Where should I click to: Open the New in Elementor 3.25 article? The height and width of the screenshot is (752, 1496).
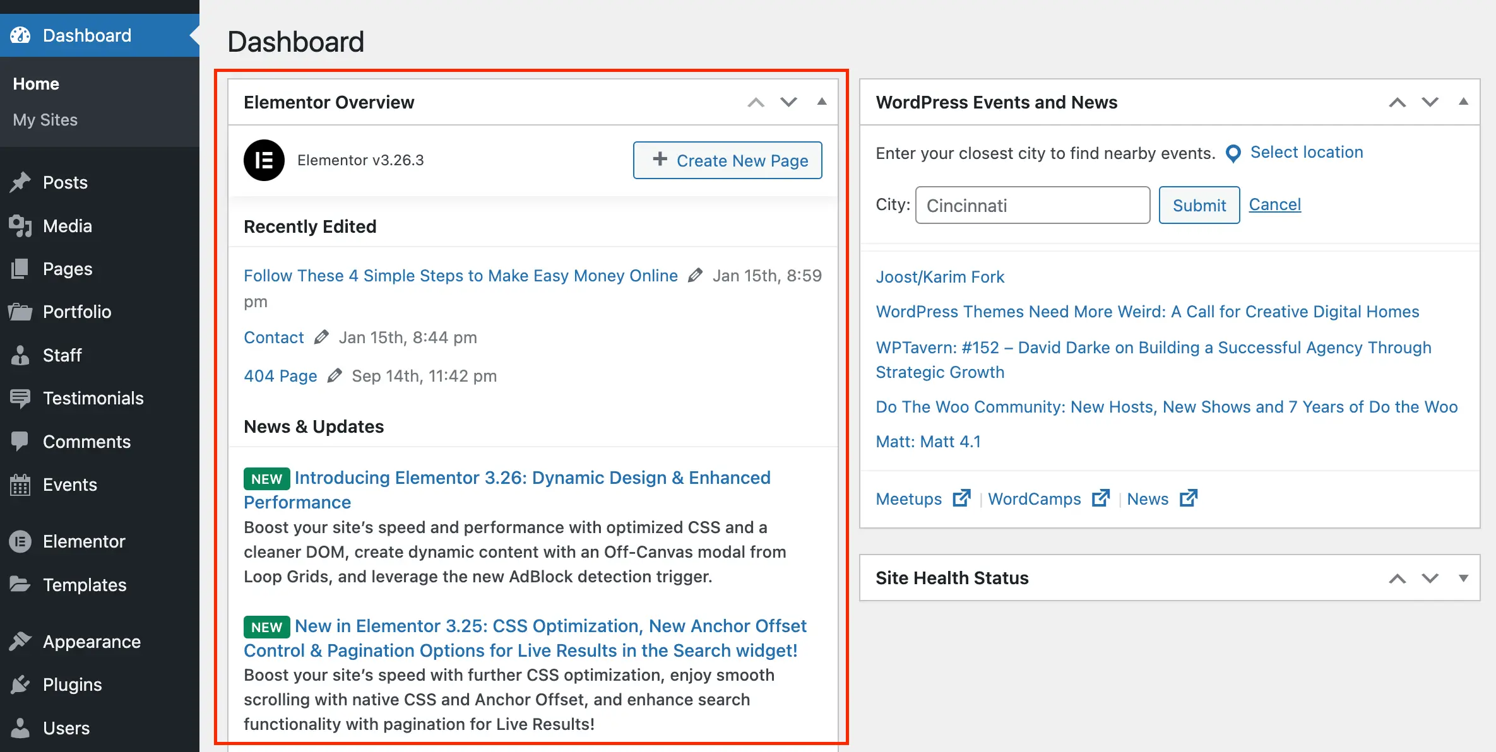pyautogui.click(x=525, y=638)
